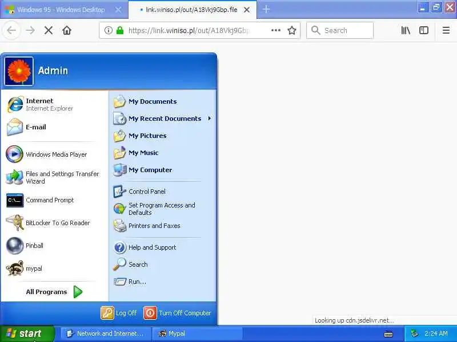This screenshot has width=457, height=342.
Task: Switch to Mypal taskbar window
Action: (197, 333)
